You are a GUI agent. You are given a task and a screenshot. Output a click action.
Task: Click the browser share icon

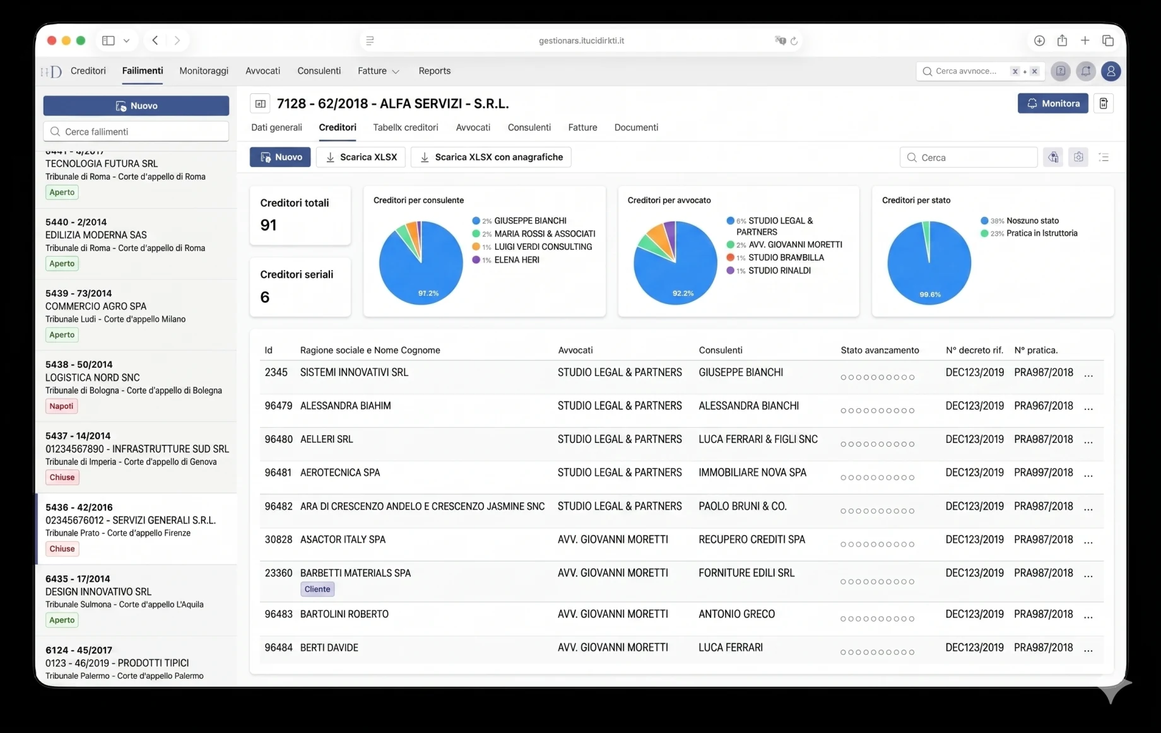point(1062,40)
